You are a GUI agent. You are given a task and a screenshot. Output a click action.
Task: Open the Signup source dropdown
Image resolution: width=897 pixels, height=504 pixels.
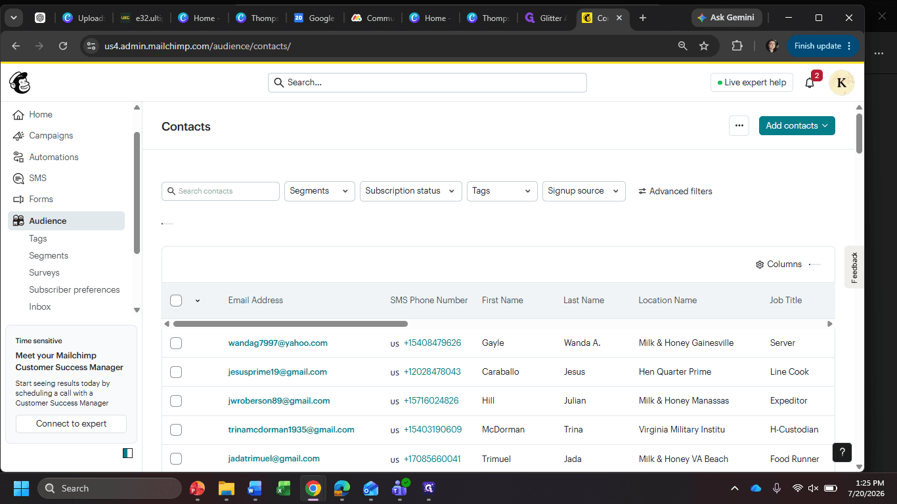click(584, 191)
